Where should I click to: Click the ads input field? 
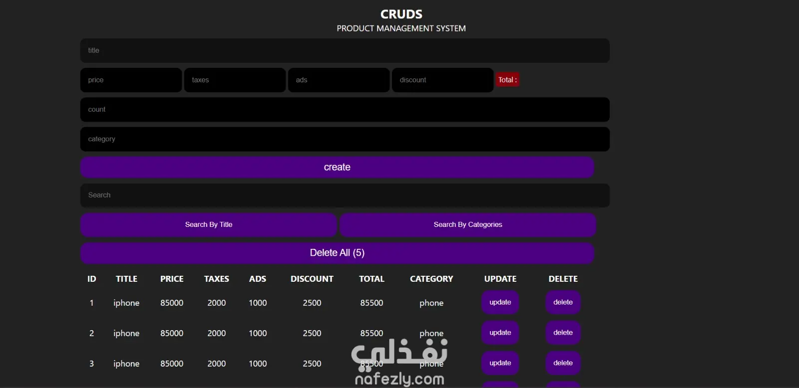coord(339,80)
